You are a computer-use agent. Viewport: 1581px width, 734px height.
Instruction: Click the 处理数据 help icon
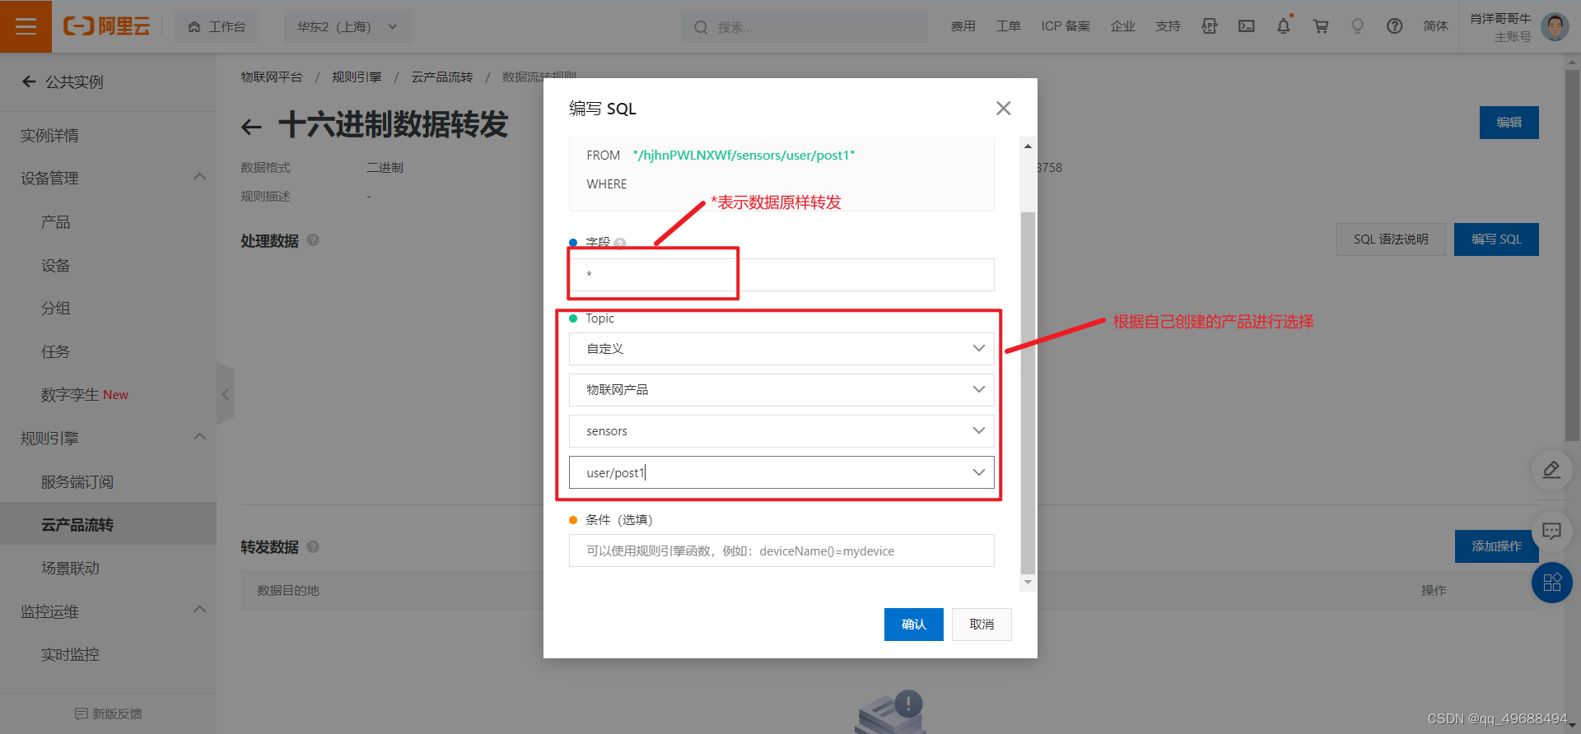313,240
